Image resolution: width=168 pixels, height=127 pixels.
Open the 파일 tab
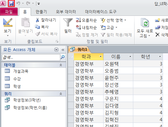point(9,12)
